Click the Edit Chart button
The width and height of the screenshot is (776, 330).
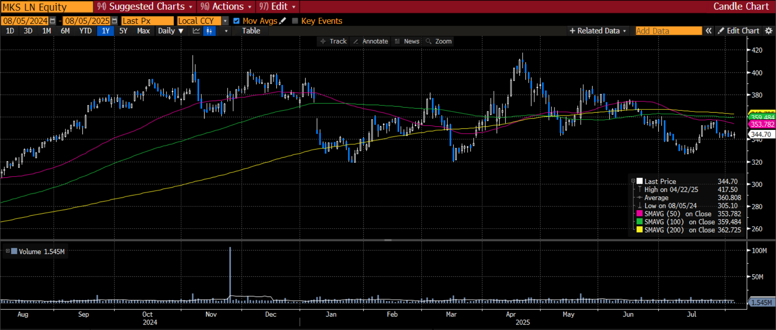tap(738, 31)
